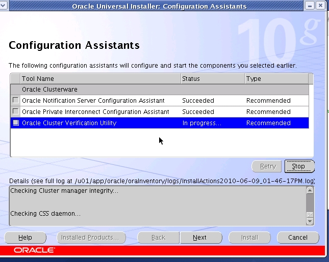
Task: Select Oracle Cluster Verification Utility row
Action: point(160,123)
